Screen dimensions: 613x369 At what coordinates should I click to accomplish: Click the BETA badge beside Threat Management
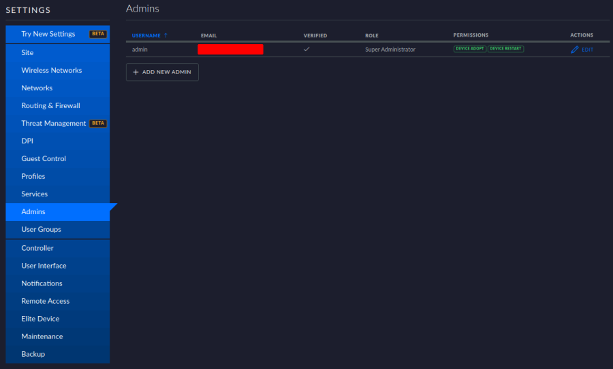98,124
